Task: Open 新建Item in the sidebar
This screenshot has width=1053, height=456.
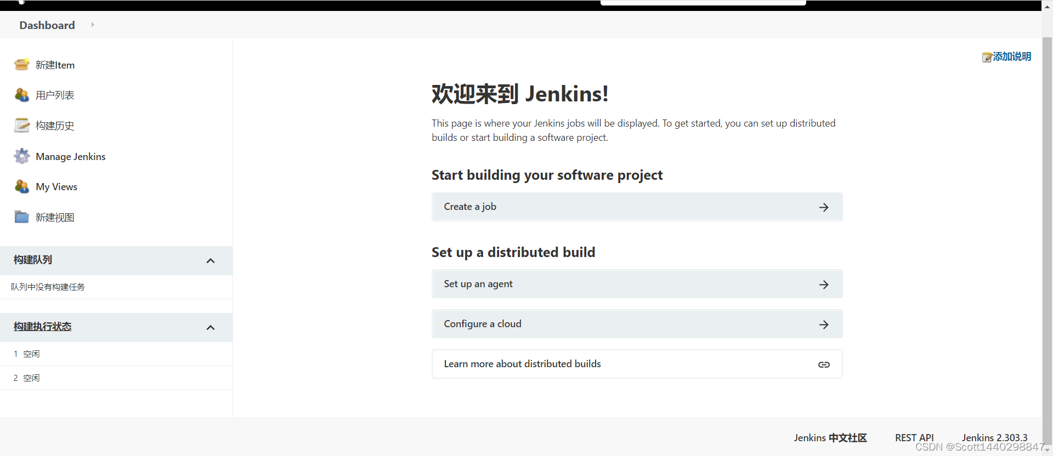Action: click(x=55, y=65)
